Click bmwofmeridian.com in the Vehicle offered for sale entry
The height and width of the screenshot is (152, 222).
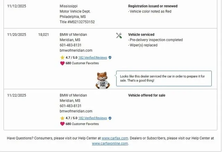(x=76, y=111)
